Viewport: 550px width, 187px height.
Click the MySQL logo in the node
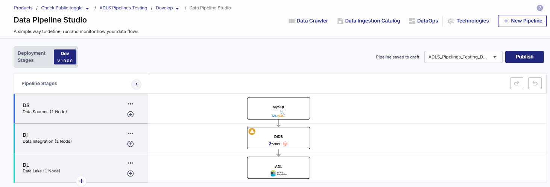coord(278,114)
